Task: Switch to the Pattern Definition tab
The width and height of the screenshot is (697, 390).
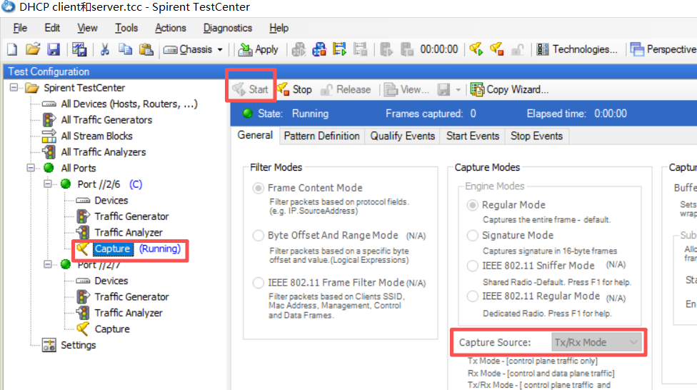Action: pyautogui.click(x=322, y=136)
